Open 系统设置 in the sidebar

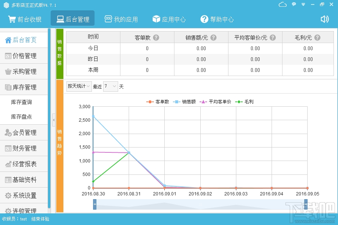click(x=24, y=195)
